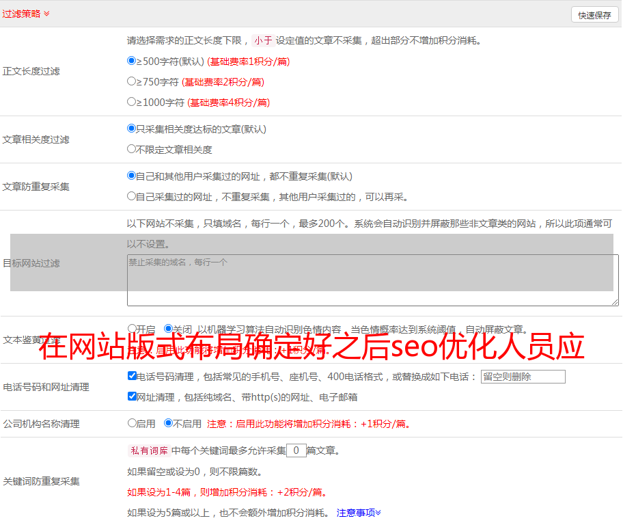Select the ≥1000字符 length option
Screen dimensions: 623x525
click(x=132, y=102)
